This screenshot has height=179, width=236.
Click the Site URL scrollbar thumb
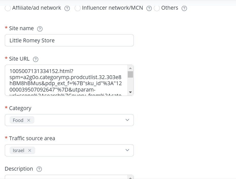(x=130, y=74)
